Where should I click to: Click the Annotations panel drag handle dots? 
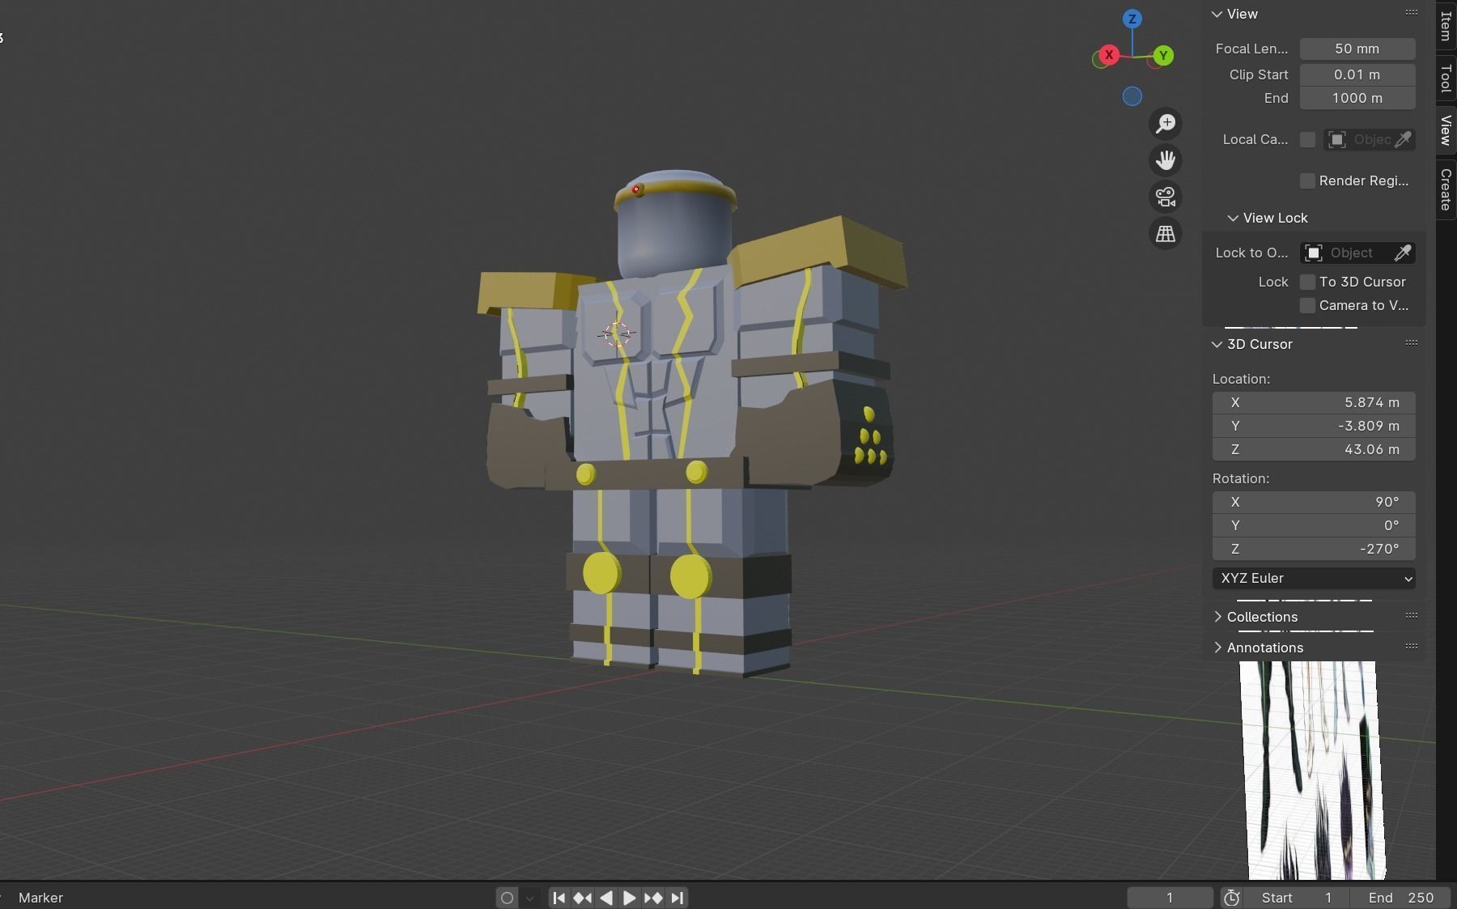(x=1412, y=646)
